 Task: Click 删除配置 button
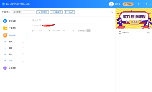(56, 12)
